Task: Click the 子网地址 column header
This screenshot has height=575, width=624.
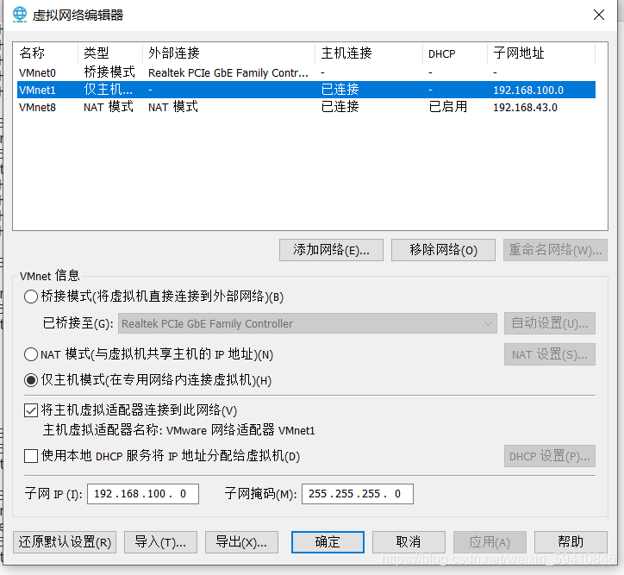Action: [541, 53]
